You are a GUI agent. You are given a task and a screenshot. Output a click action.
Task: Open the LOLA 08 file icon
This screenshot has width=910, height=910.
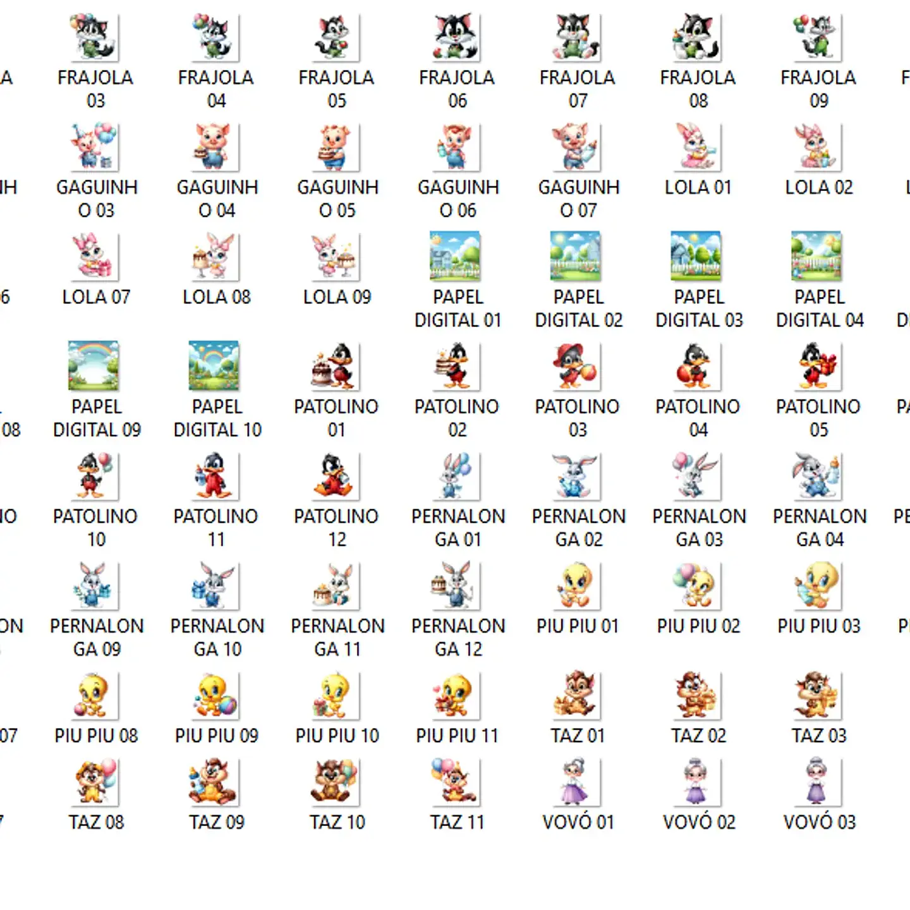coord(216,257)
